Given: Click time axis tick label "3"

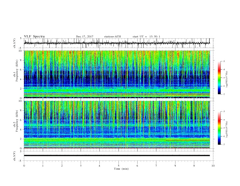Looking at the screenshot, I should (81, 166).
